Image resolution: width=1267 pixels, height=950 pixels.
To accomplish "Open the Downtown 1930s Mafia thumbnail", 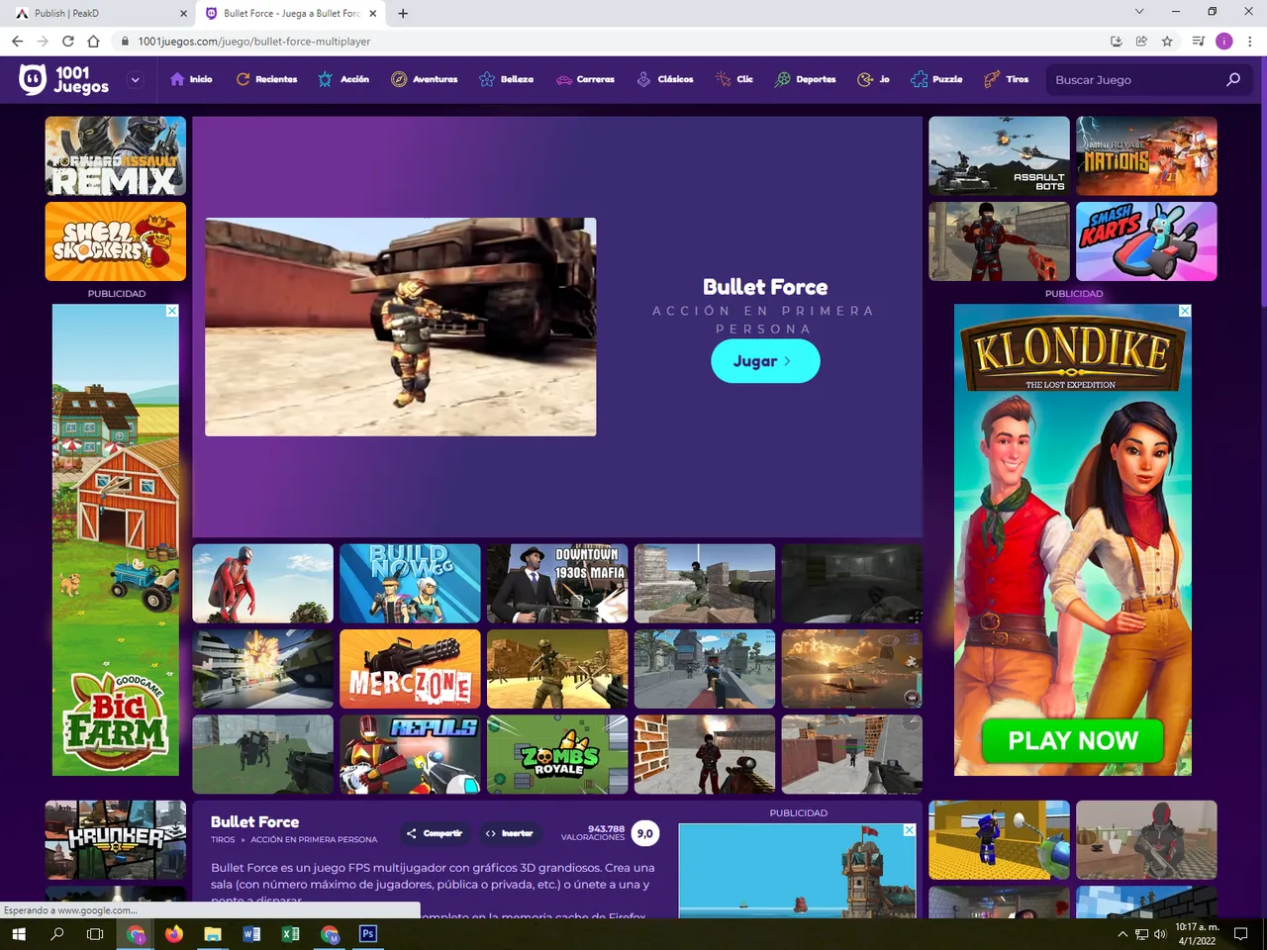I will 557,583.
